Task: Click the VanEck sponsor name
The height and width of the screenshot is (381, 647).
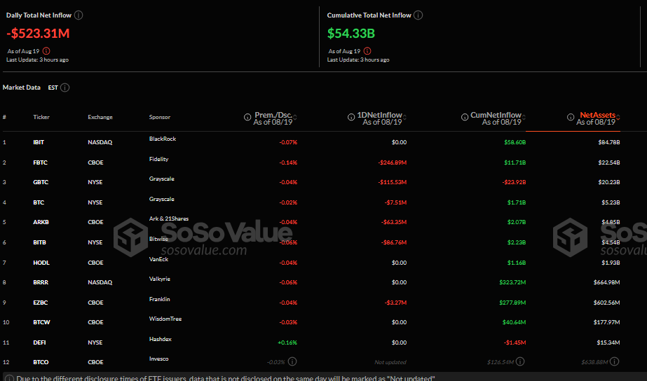Action: click(159, 259)
